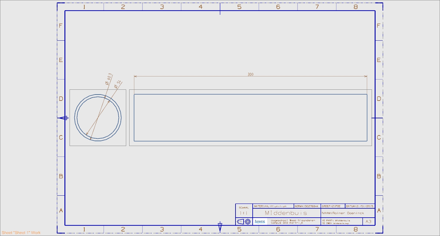Select the Campus text line under Hogeschool
This screenshot has width=440, height=236.
[287, 223]
